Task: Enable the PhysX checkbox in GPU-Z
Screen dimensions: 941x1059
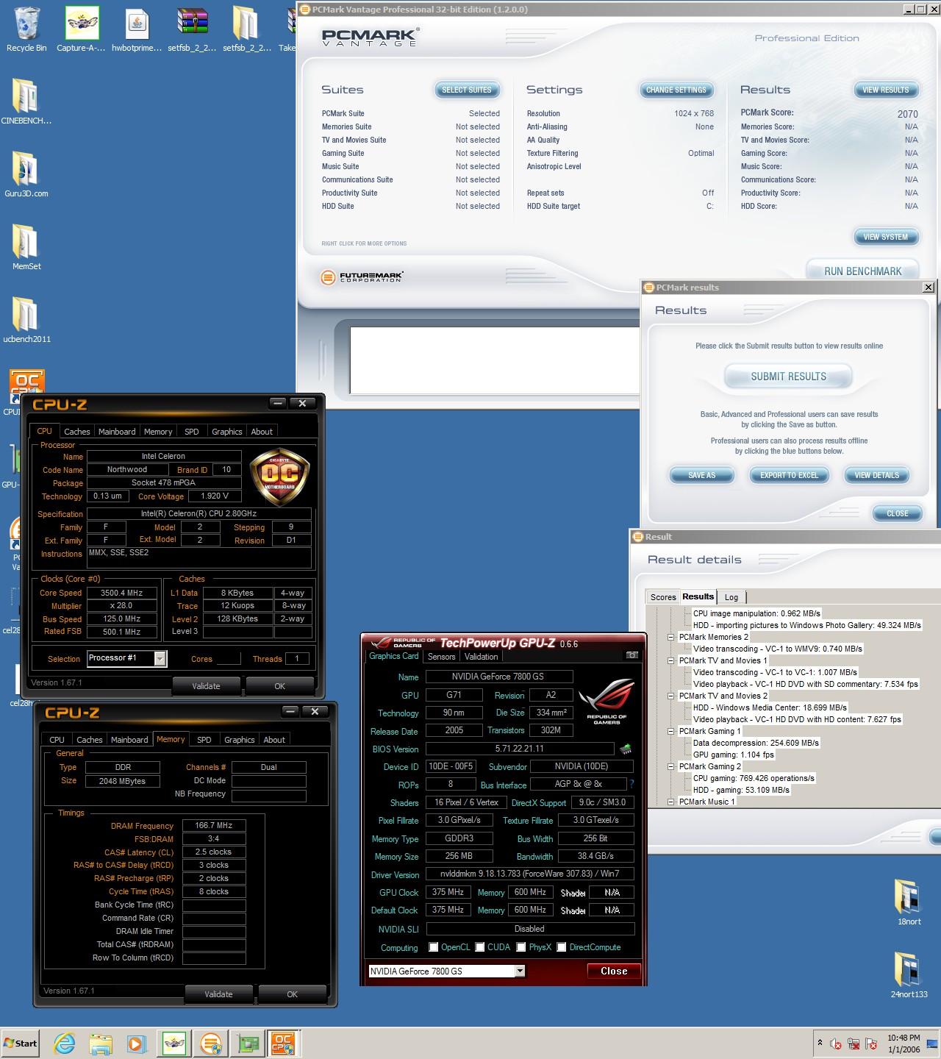Action: click(521, 947)
